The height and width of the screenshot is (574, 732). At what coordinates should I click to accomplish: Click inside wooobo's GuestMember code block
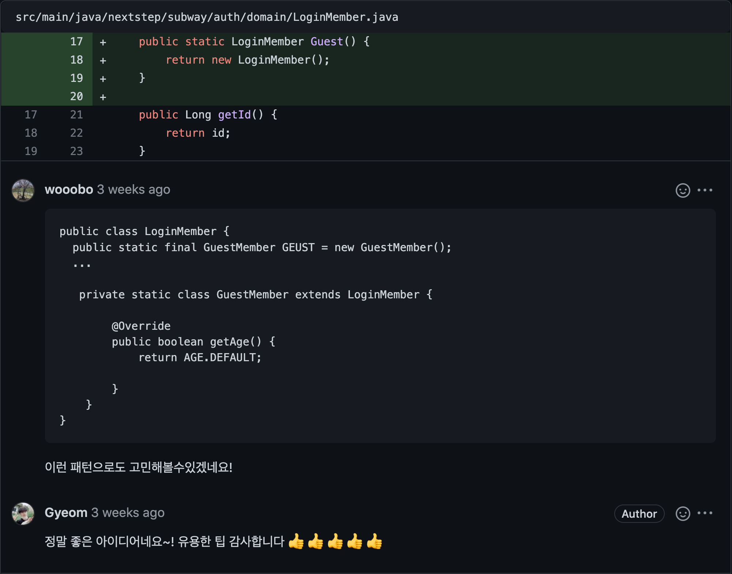(380, 325)
